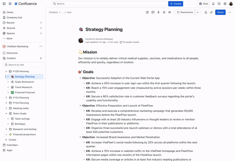Image resolution: width=235 pixels, height=161 pixels.
Task: Open the user profile avatar
Action: click(x=231, y=4)
